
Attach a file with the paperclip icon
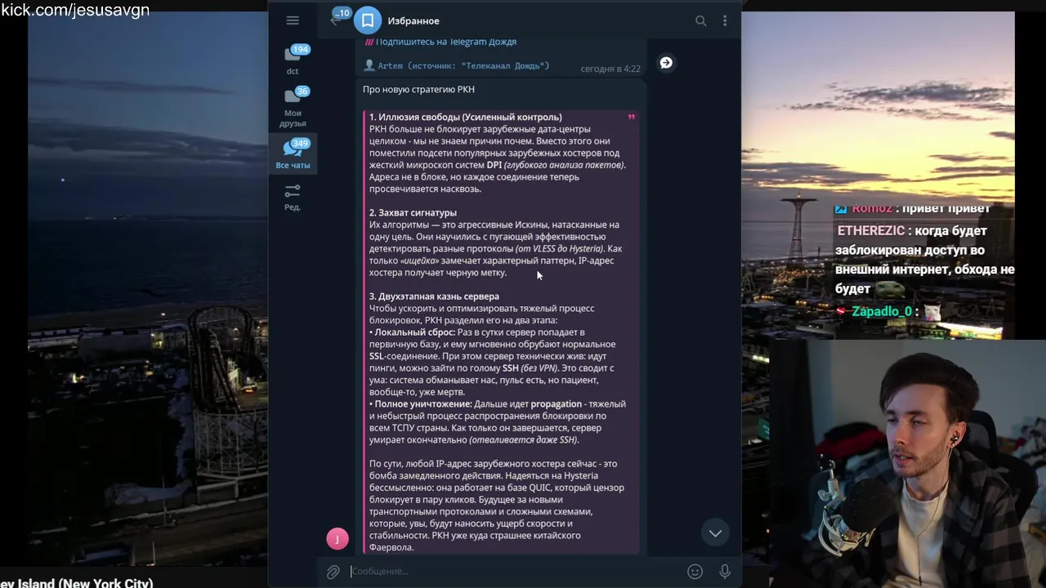point(333,572)
